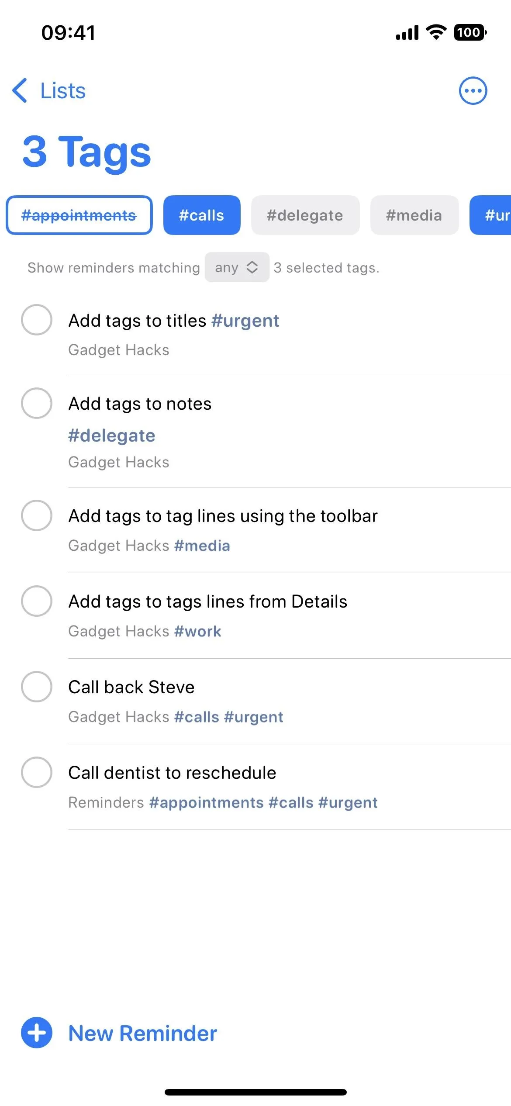Tap the home indicator bar
The height and width of the screenshot is (1106, 511).
[255, 1092]
